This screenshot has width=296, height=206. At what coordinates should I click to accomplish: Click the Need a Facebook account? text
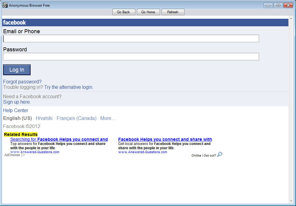32,97
